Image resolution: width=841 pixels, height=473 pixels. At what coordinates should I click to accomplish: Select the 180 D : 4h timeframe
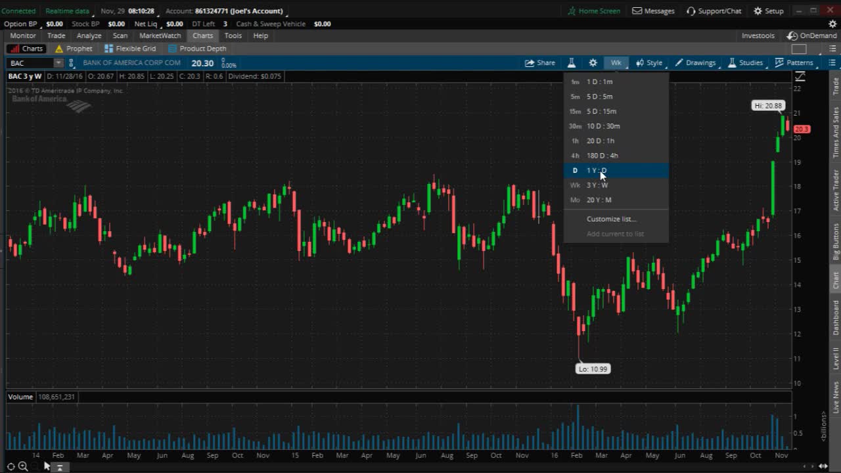point(616,156)
